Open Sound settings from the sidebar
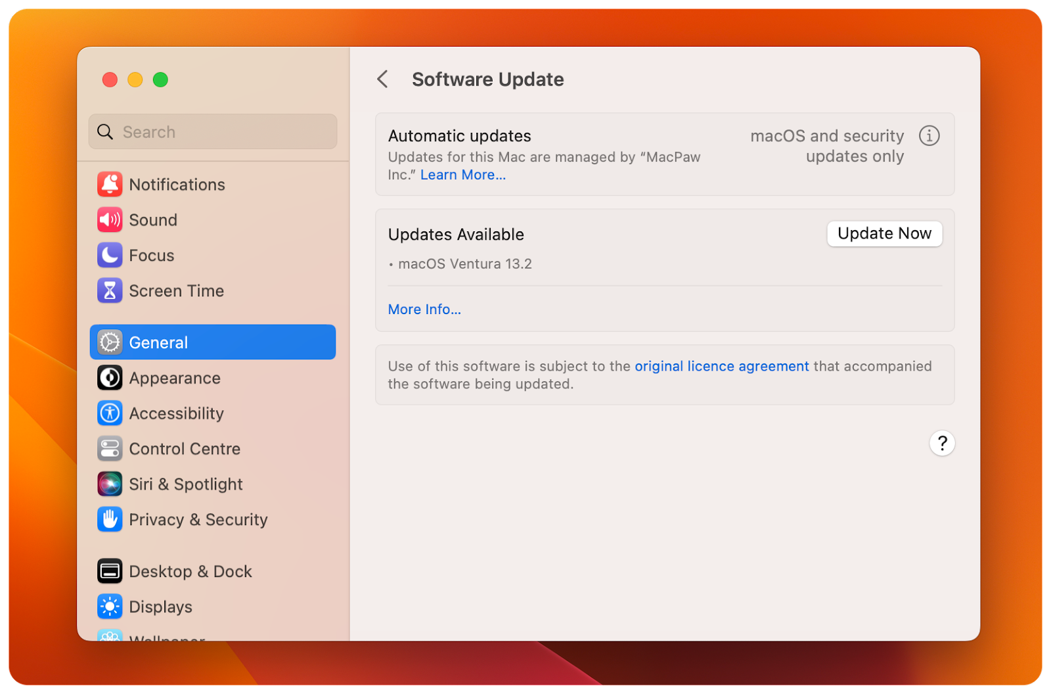This screenshot has width=1051, height=694. pyautogui.click(x=110, y=220)
